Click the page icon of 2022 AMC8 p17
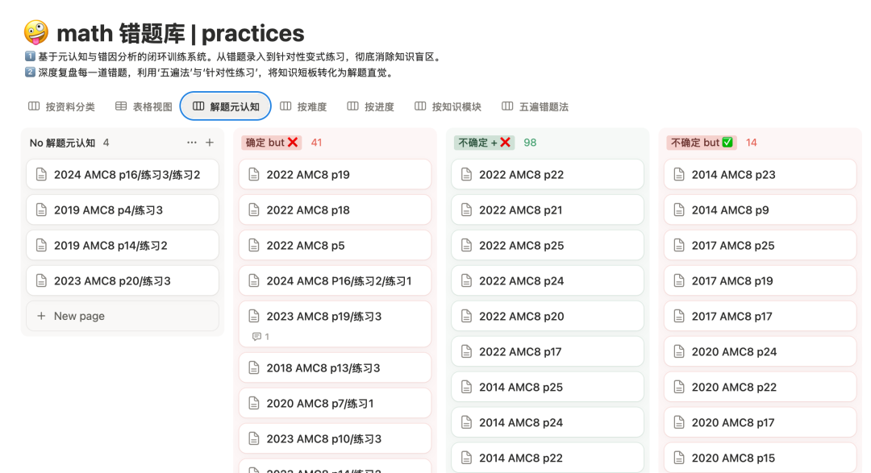This screenshot has width=871, height=473. click(x=467, y=352)
